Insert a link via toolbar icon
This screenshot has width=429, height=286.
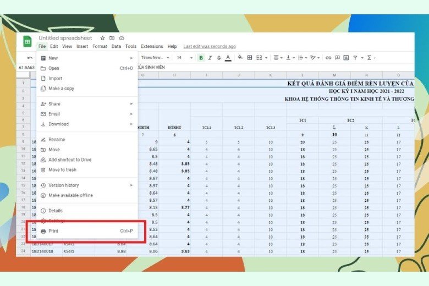tap(328, 58)
